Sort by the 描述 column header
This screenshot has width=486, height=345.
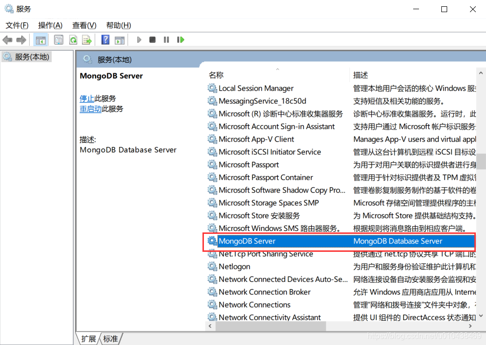point(413,75)
